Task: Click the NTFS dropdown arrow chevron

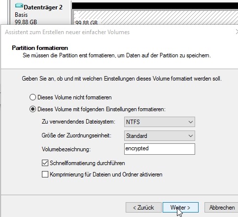Action: tap(191, 122)
